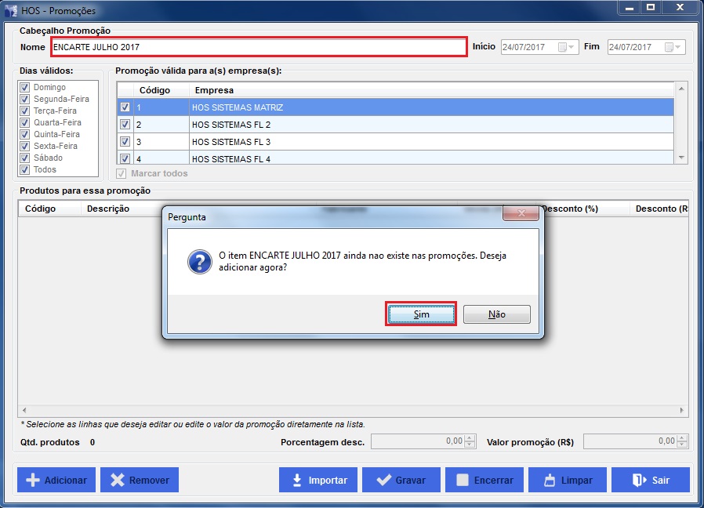This screenshot has height=508, width=704.
Task: Click the Porcentagem desc. spinner arrows
Action: click(x=470, y=441)
